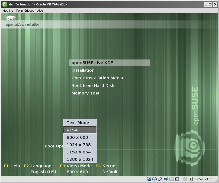This screenshot has height=183, width=219.
Task: Click the optical CD/DVD drive icon
Action: (x=154, y=179)
